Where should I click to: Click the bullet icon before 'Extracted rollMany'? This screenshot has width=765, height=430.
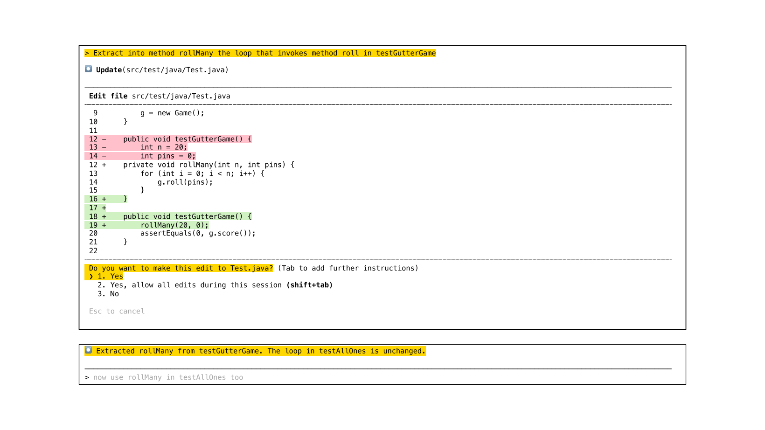pos(88,350)
